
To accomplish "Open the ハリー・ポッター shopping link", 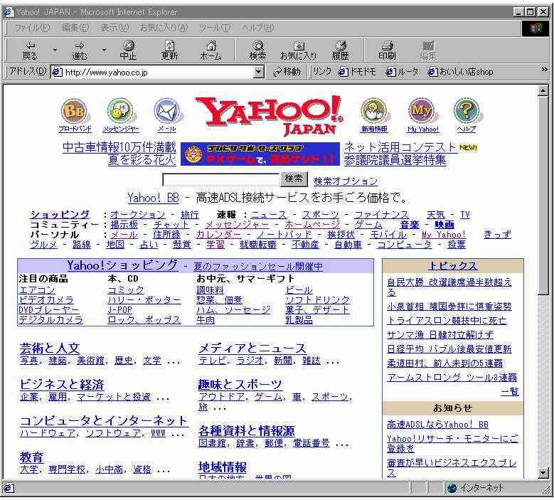I will [144, 300].
